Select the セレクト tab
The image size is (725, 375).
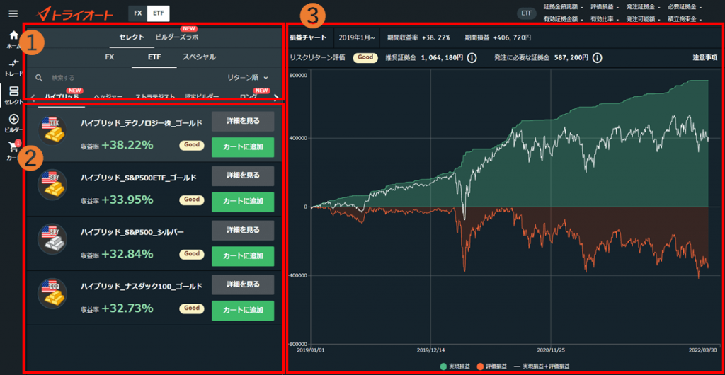[x=132, y=37]
